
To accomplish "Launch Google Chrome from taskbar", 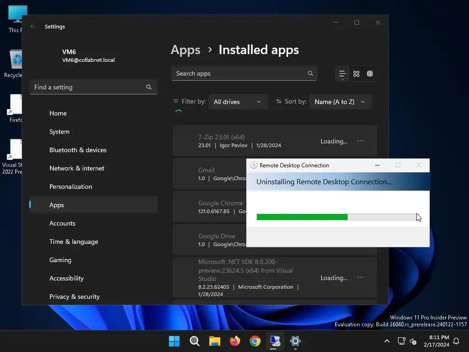I will coord(255,341).
